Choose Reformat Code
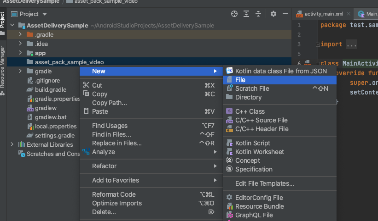The height and width of the screenshot is (221, 378). pyautogui.click(x=151, y=194)
